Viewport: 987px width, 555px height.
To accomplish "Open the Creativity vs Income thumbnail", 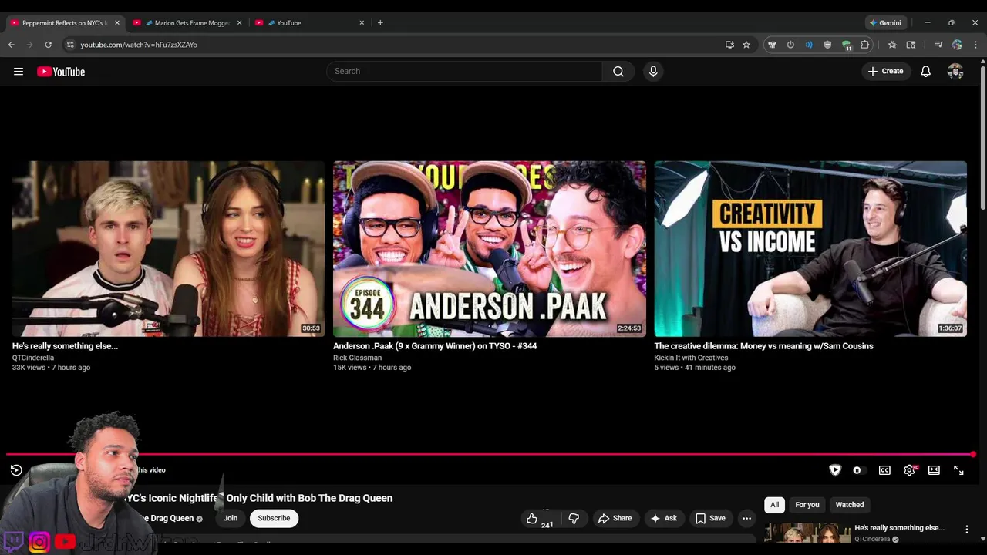I will (x=810, y=249).
